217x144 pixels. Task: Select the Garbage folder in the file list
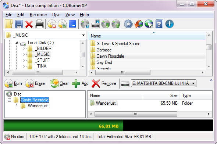click(147, 50)
